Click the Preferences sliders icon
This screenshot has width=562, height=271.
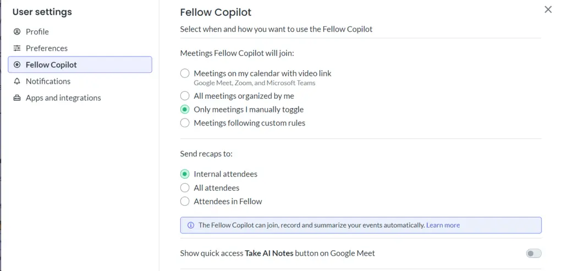click(x=17, y=48)
